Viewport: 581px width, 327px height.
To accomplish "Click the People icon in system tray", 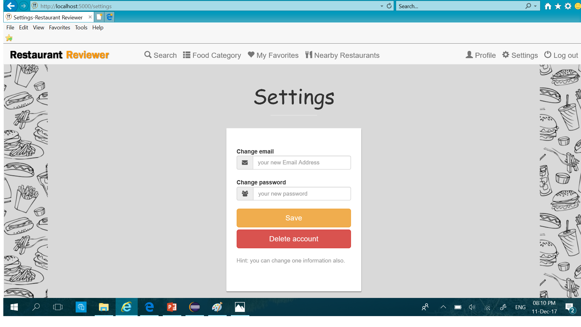I will [425, 307].
